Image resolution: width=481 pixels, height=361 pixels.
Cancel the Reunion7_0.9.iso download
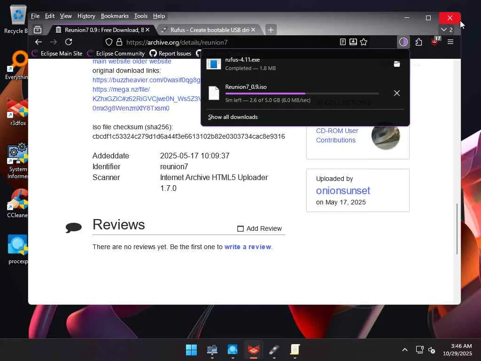396,93
